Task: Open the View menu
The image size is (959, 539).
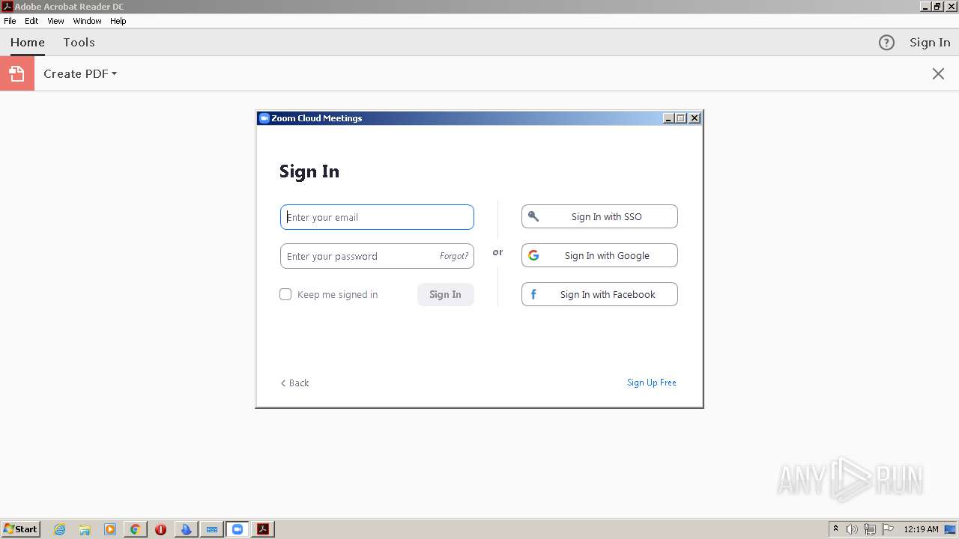Action: [55, 21]
